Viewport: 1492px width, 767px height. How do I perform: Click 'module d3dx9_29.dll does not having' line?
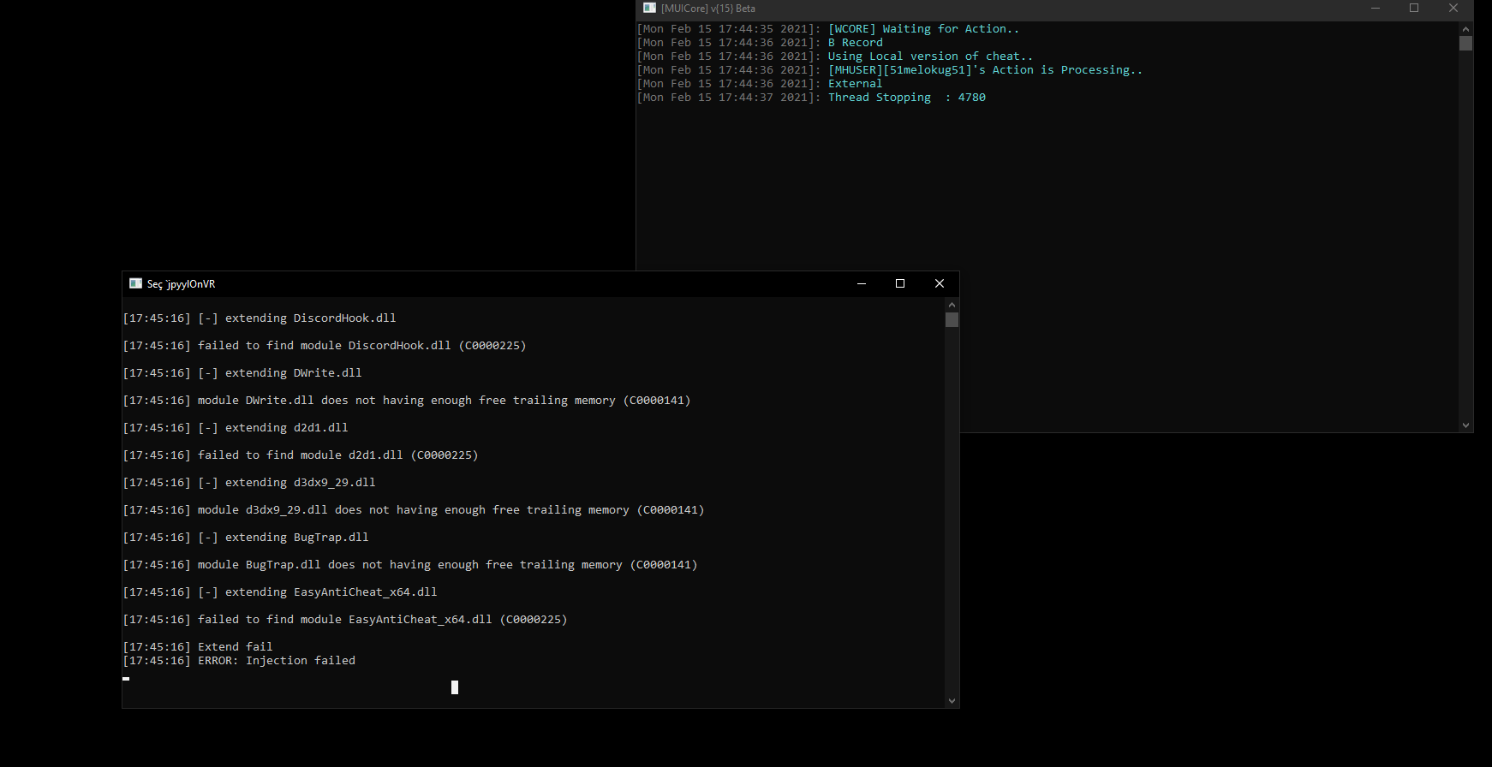point(414,510)
